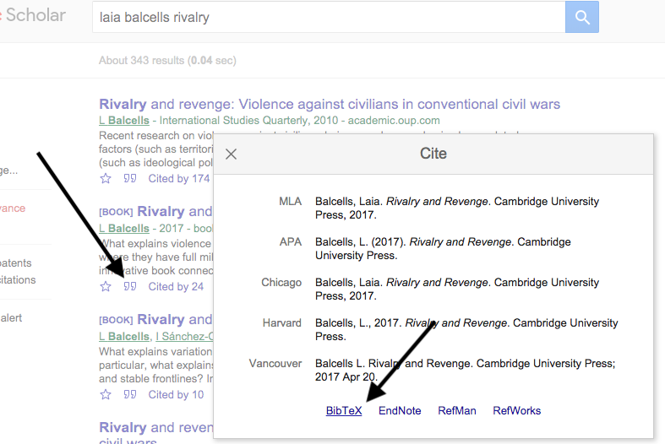Open cite quote icon beside Cited by 24
The width and height of the screenshot is (665, 444).
(130, 286)
